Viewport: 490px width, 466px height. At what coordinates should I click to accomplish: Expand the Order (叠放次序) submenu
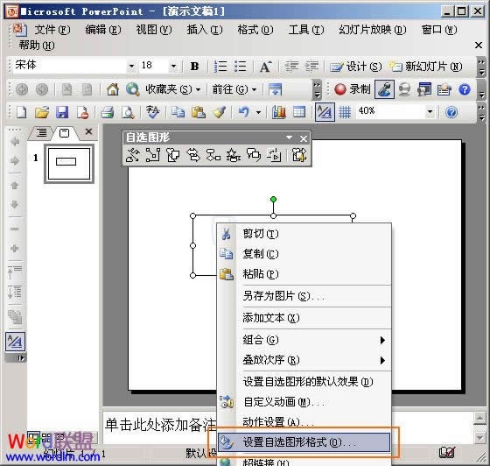(x=304, y=360)
